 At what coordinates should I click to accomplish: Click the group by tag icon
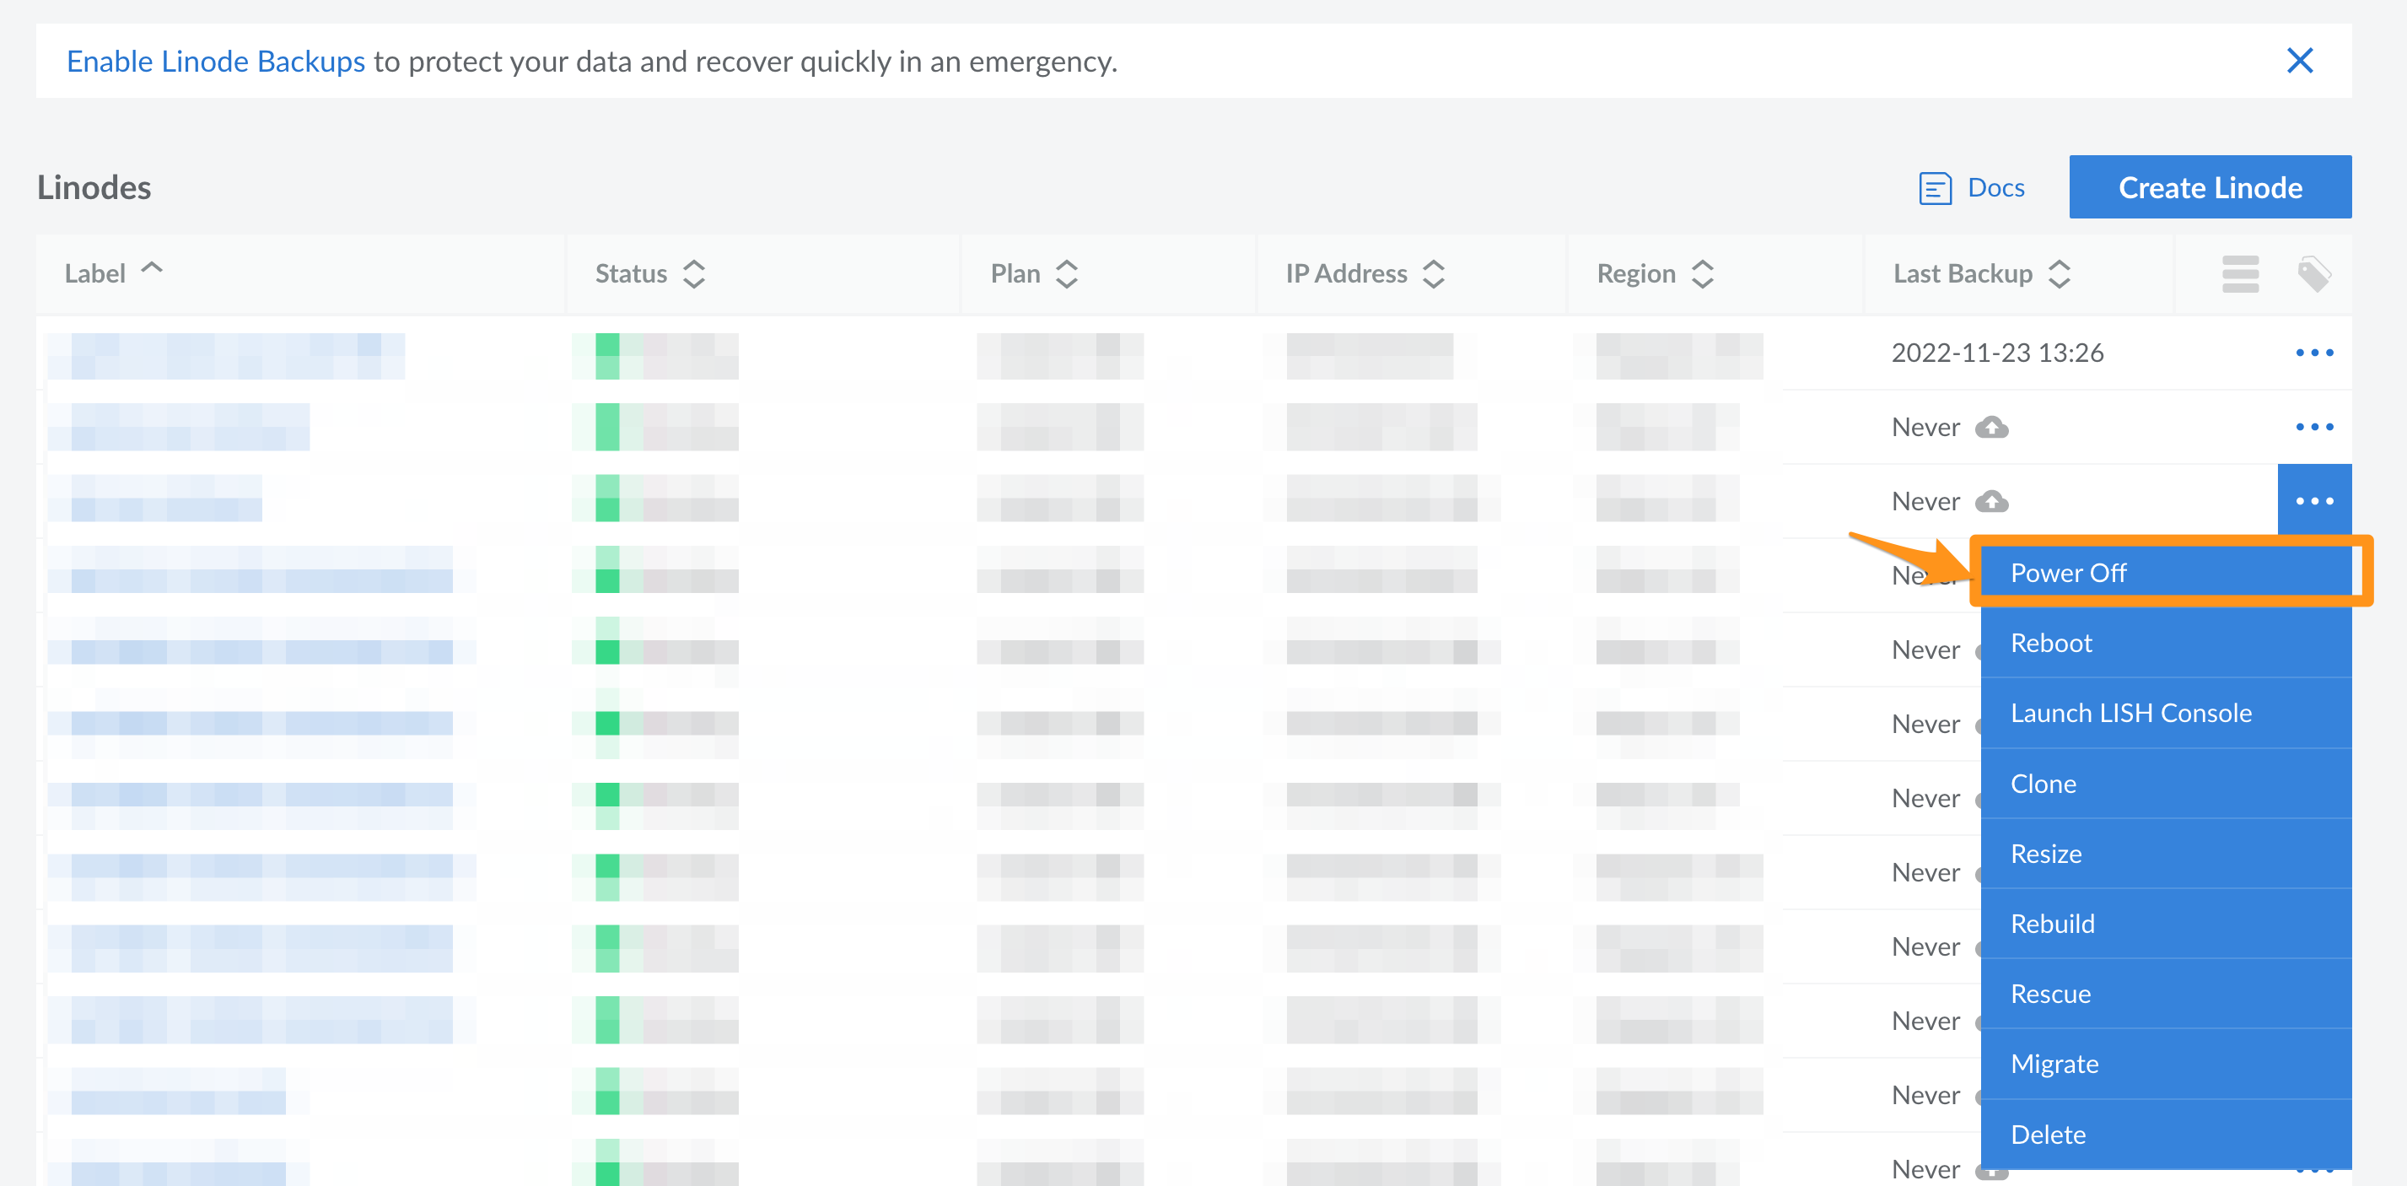point(2313,274)
